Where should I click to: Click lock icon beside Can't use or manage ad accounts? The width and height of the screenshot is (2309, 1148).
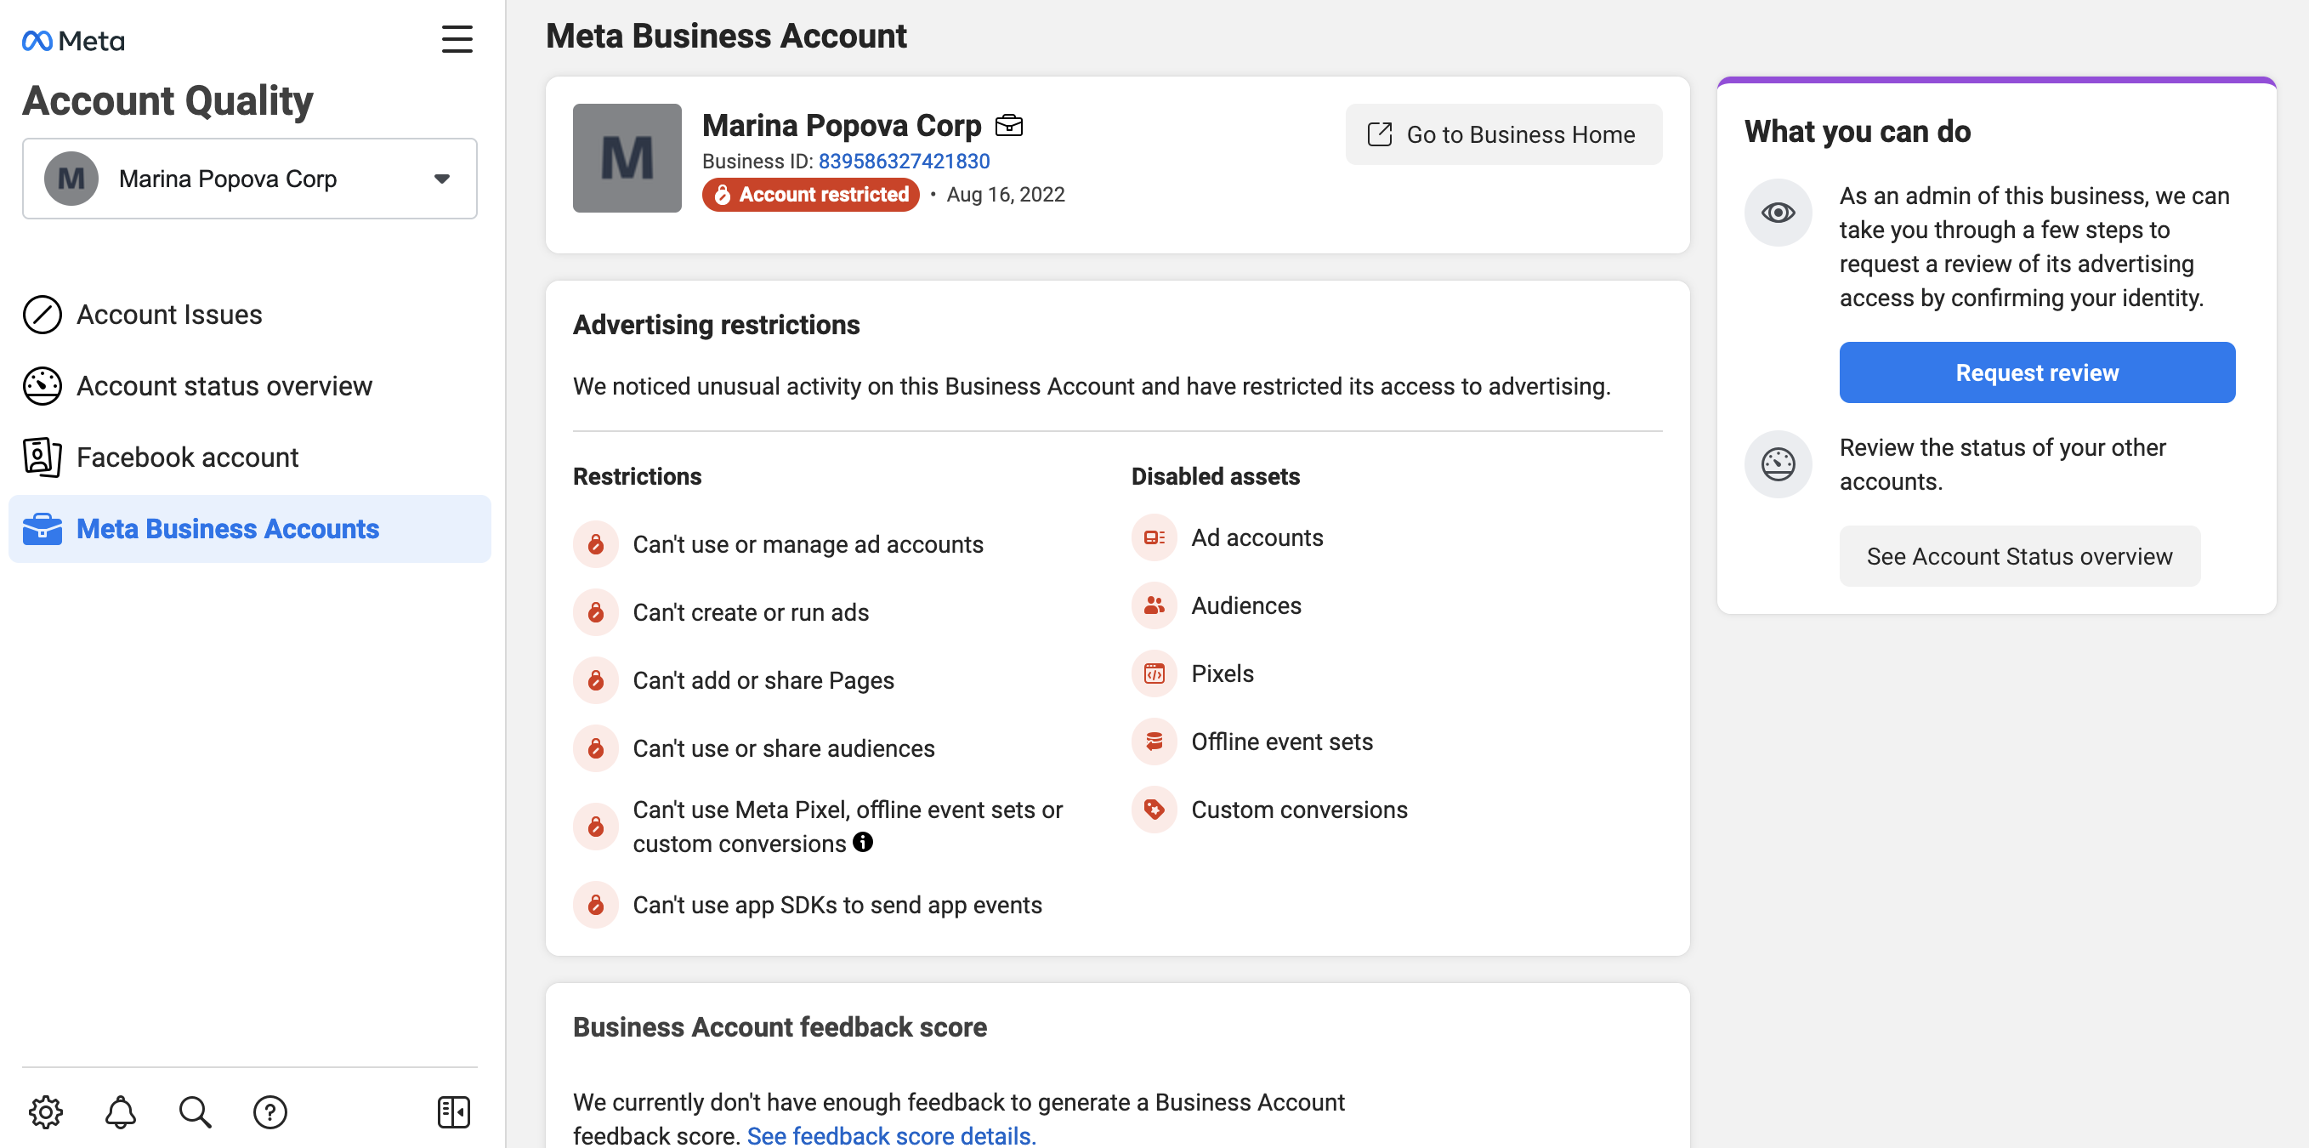coord(596,545)
